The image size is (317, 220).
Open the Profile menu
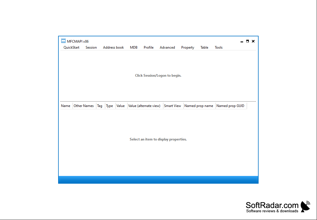coord(149,47)
